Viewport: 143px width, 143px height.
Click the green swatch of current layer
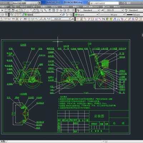(x=26, y=15)
